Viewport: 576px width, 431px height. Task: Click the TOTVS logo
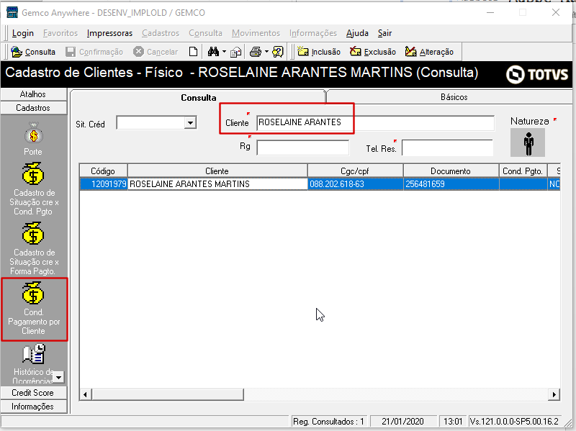[537, 75]
